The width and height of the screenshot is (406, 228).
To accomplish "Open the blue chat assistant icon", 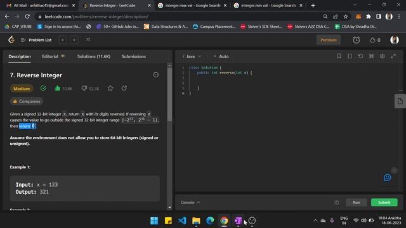I will [x=388, y=177].
